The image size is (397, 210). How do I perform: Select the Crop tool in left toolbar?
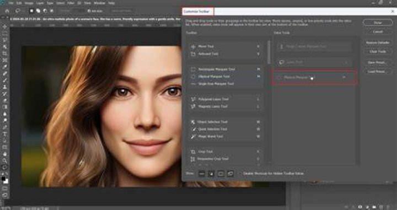coord(4,53)
